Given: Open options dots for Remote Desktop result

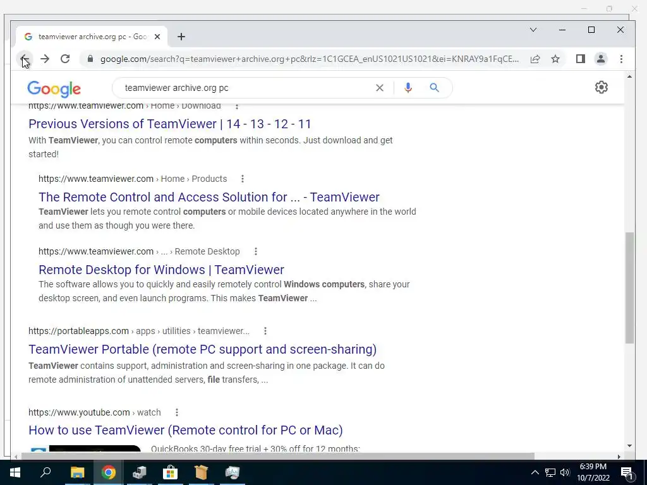Looking at the screenshot, I should pos(256,251).
